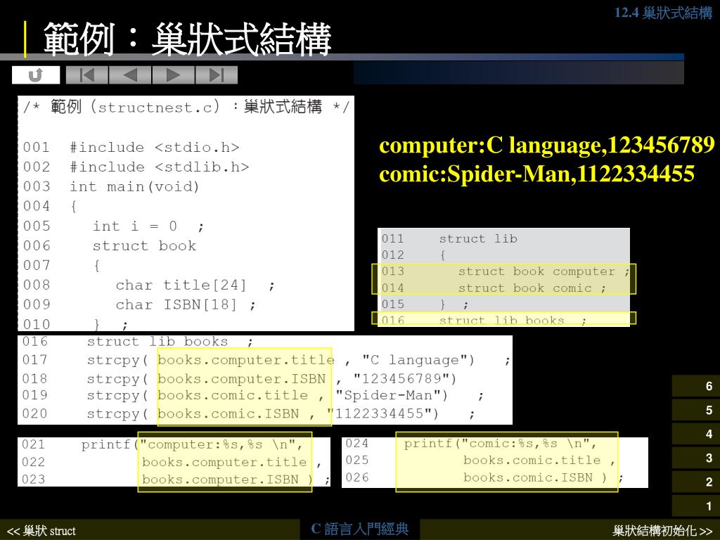The image size is (720, 540).
Task: Click highlighted line 'struct book computer ;'
Action: coord(544,271)
